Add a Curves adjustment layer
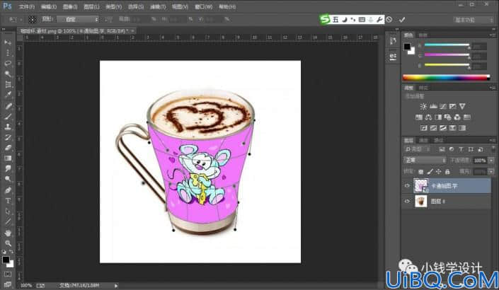This screenshot has width=499, height=290. click(x=442, y=106)
